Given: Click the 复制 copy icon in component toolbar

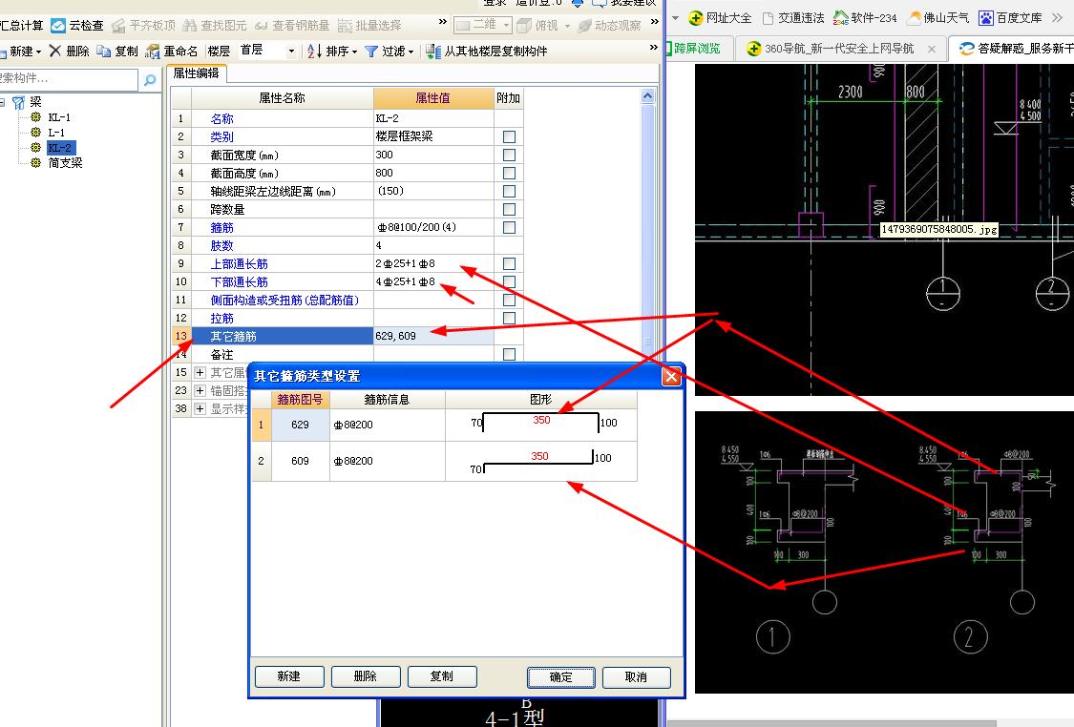Looking at the screenshot, I should 103,51.
